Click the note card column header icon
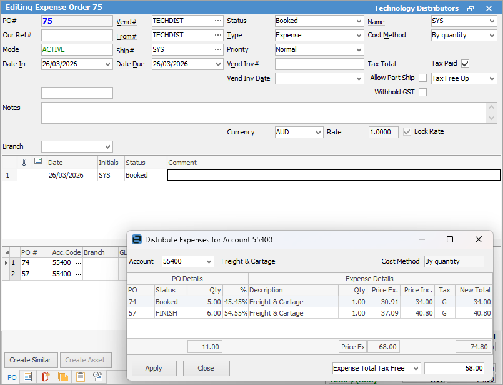This screenshot has width=503, height=385. click(38, 162)
